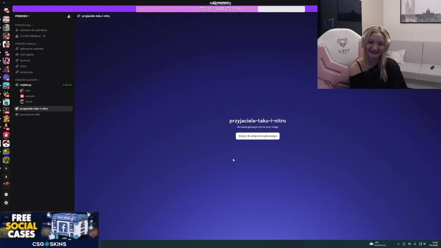Open the red chess crown server
This screenshot has height=248, width=441.
pos(6,135)
